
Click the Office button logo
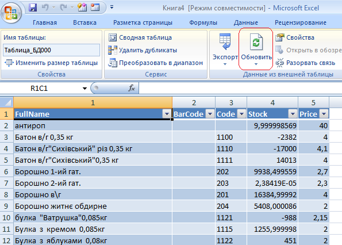[x=11, y=13]
